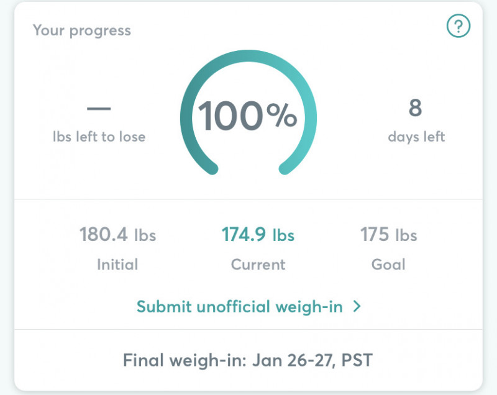This screenshot has height=395, width=497.
Task: Select the Goal label
Action: click(x=388, y=265)
